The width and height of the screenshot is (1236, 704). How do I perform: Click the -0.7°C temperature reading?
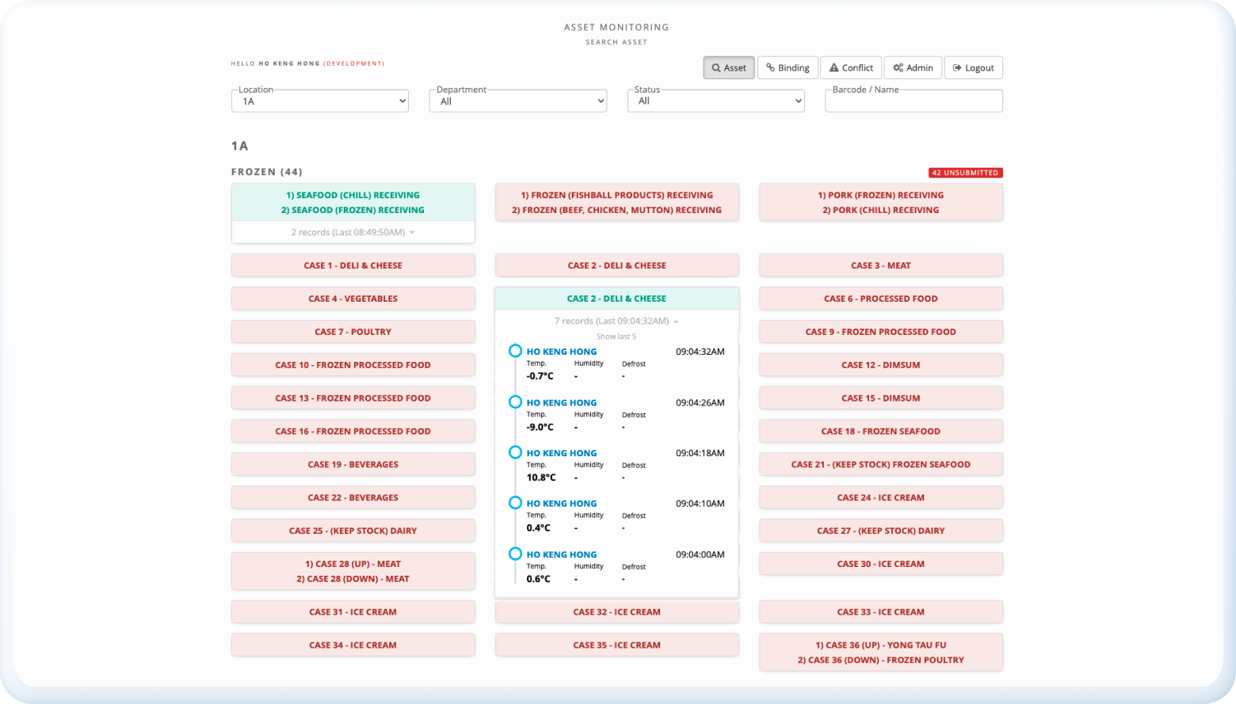[x=540, y=376]
